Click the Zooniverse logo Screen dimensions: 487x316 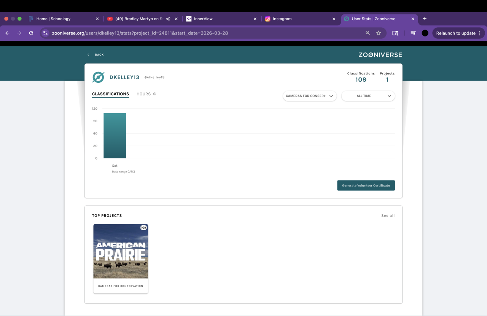click(380, 55)
